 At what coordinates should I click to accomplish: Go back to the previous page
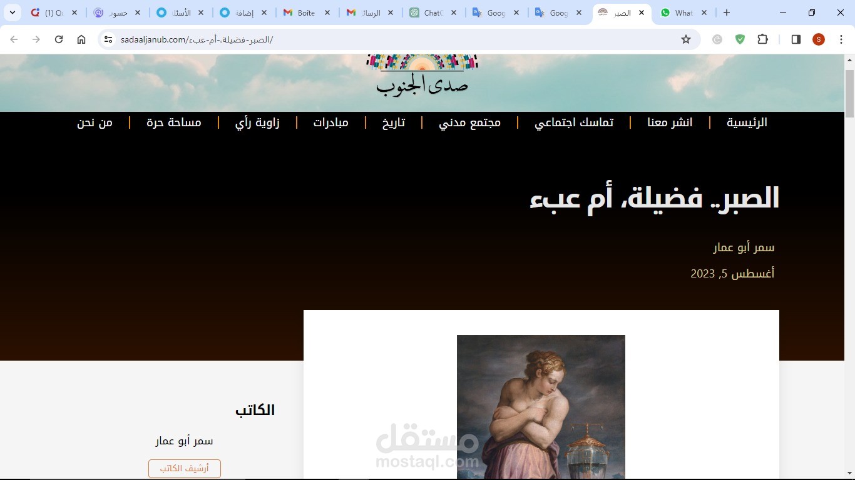(x=14, y=39)
